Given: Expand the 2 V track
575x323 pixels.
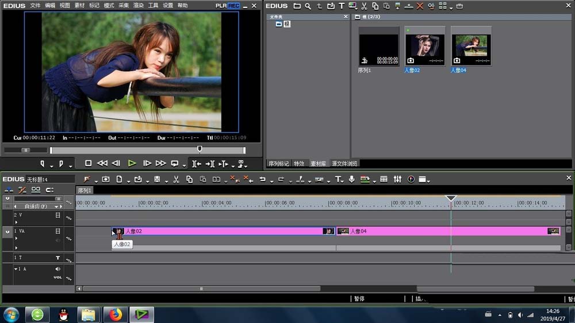Looking at the screenshot, I should click(16, 222).
